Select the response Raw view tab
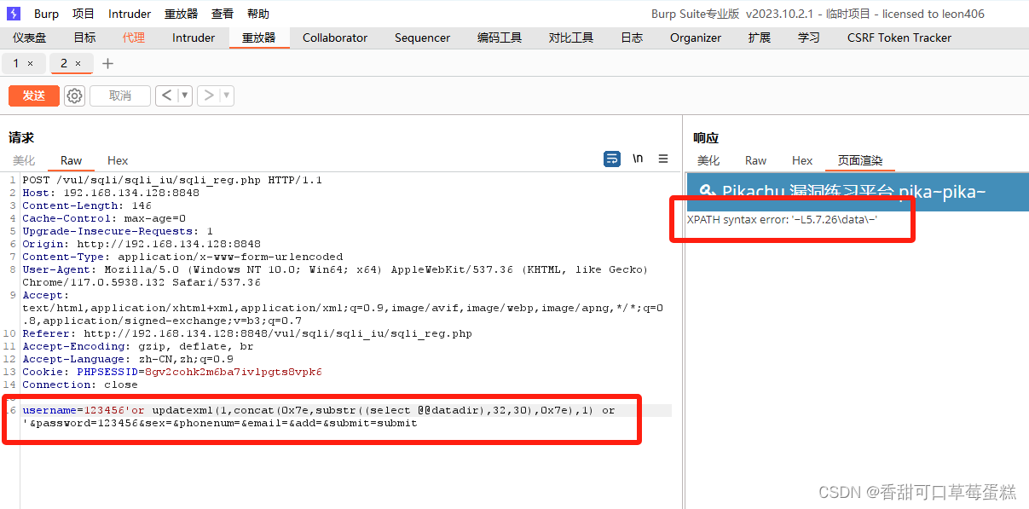1029x509 pixels. tap(755, 160)
